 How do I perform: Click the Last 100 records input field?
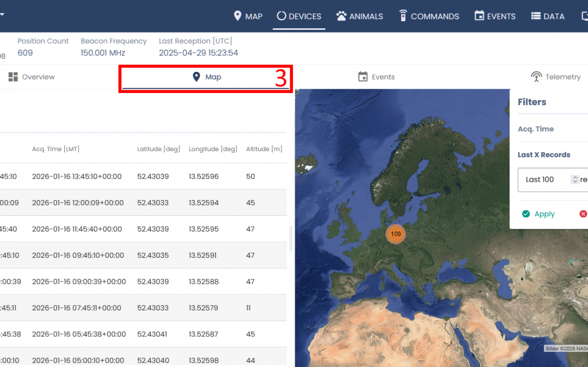point(544,179)
